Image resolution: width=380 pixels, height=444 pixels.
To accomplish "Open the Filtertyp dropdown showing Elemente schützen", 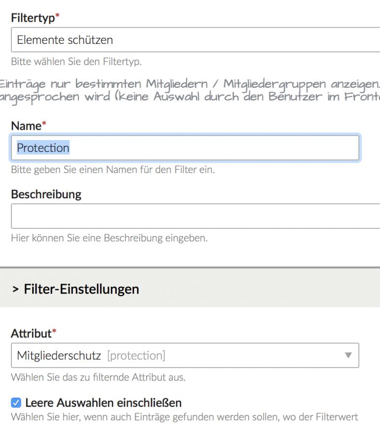I will [x=195, y=40].
